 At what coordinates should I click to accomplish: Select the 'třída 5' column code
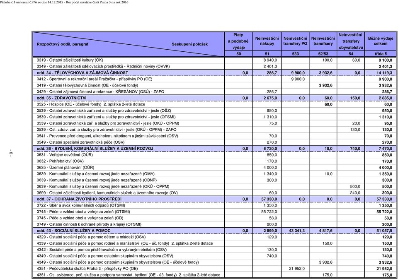(x=381, y=54)
